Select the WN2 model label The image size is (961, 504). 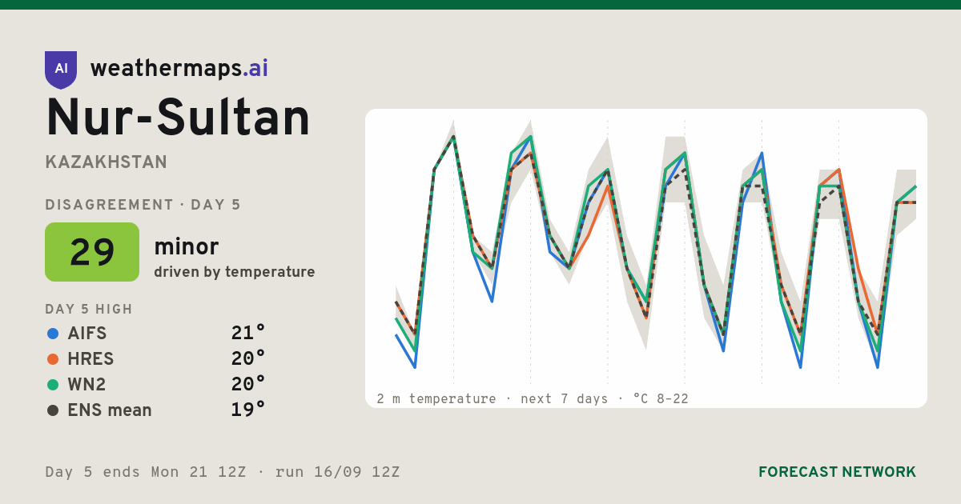pyautogui.click(x=87, y=385)
